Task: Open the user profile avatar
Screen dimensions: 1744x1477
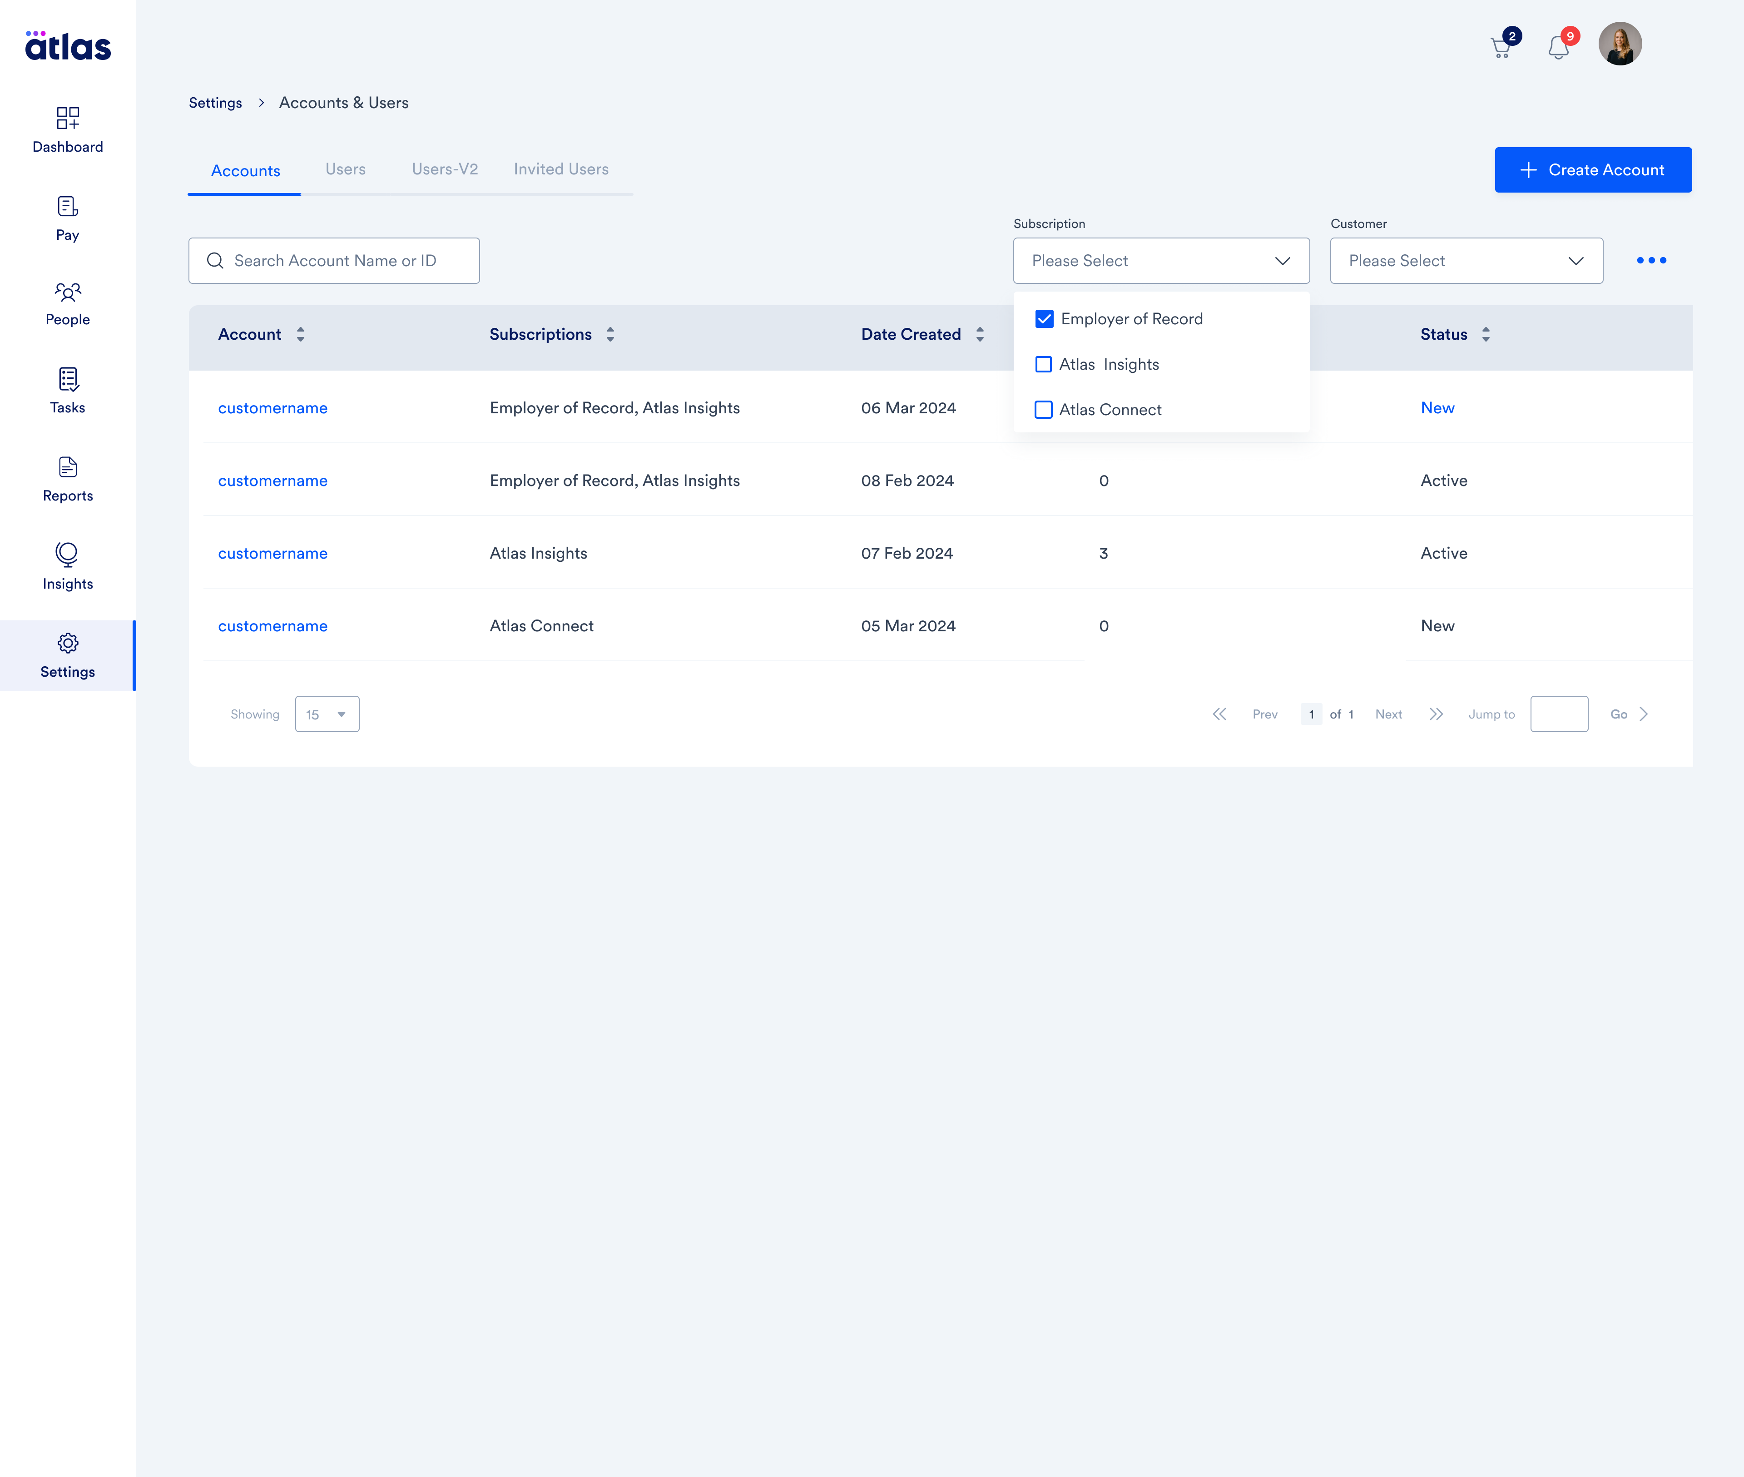Action: [x=1619, y=44]
